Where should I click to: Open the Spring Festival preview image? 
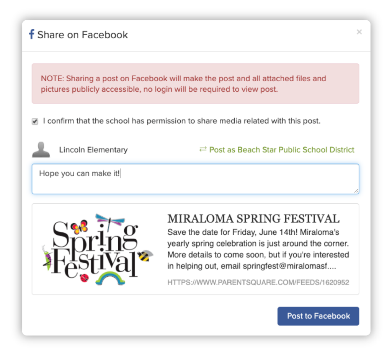[98, 249]
